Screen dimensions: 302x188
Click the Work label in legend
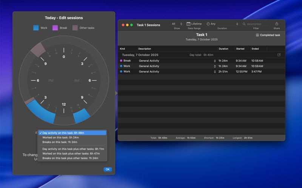pyautogui.click(x=44, y=28)
